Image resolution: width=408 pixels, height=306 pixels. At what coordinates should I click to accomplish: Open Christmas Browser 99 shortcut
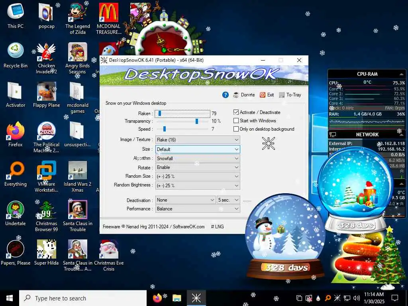click(46, 216)
